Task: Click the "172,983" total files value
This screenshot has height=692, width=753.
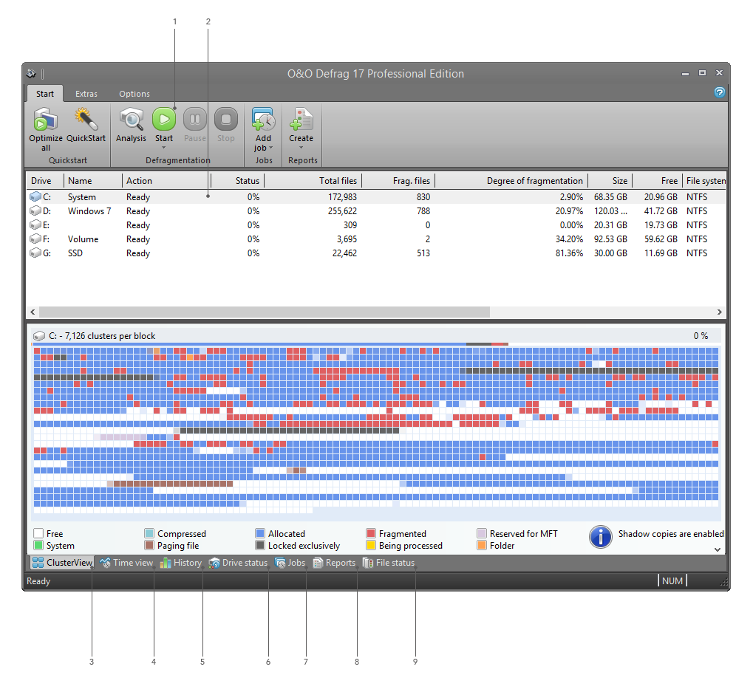Action: [x=342, y=196]
